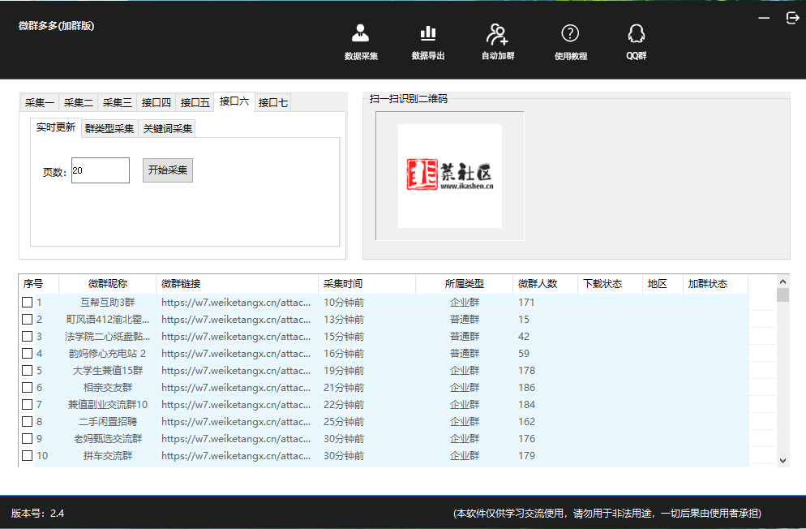Click the 数据导出 export chart icon

click(x=427, y=34)
